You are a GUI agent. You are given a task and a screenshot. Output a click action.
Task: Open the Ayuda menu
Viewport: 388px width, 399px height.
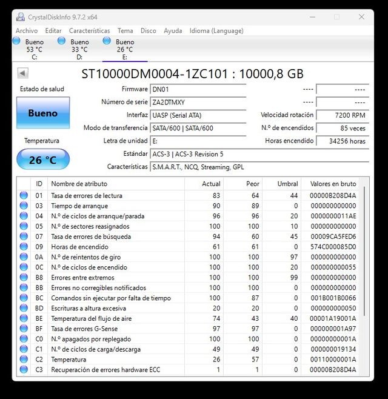click(173, 31)
